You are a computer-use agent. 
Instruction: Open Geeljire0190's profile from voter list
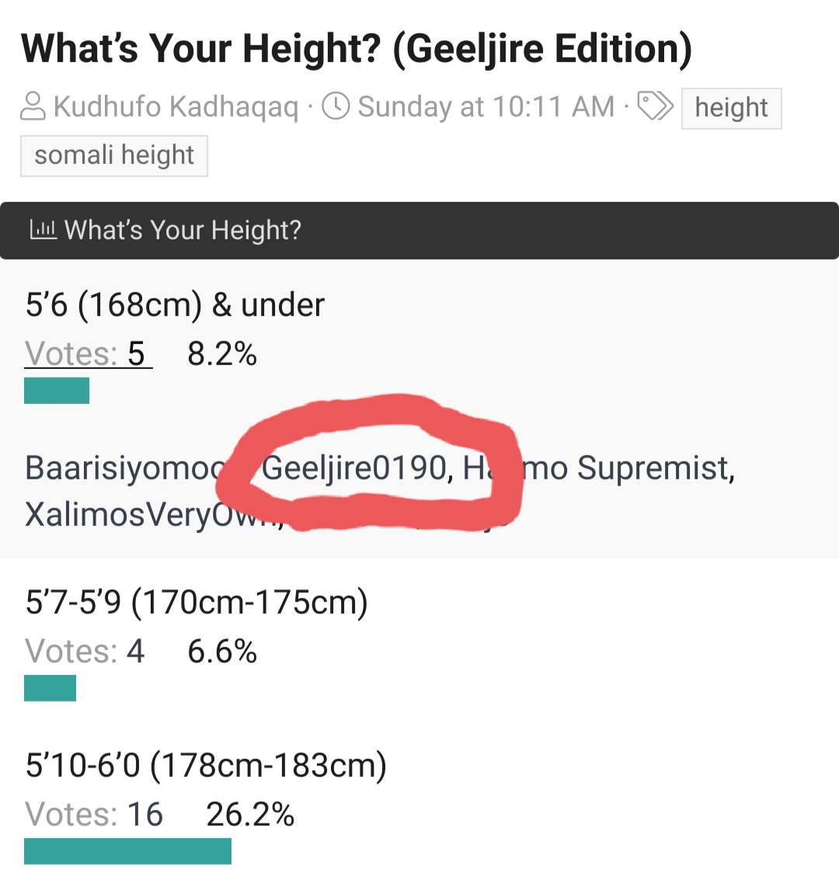[357, 468]
